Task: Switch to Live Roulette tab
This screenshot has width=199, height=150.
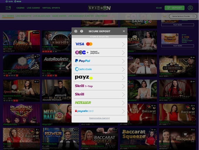Action: coord(23,16)
